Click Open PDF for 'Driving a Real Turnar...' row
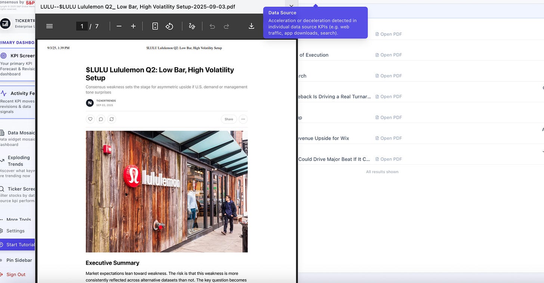This screenshot has height=283, width=544. tap(389, 96)
